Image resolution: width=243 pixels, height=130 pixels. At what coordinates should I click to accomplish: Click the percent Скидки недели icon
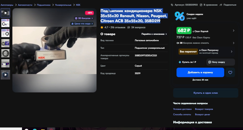click(180, 16)
